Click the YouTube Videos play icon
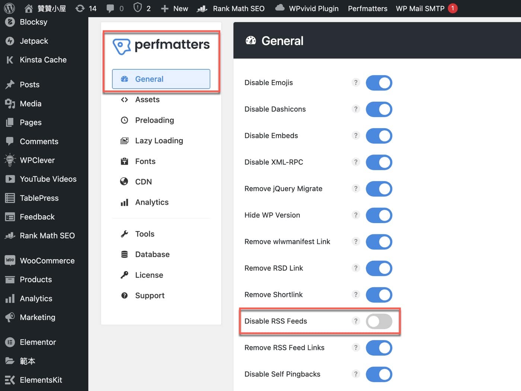Viewport: 521px width, 391px height. point(10,179)
